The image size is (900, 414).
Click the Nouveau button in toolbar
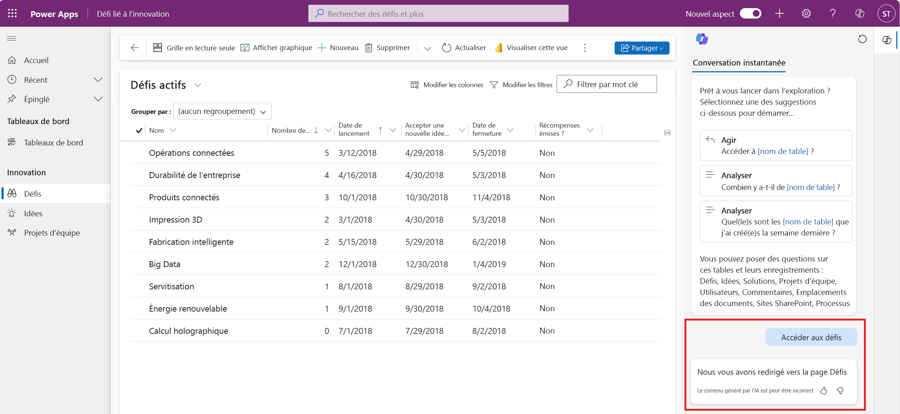click(x=339, y=47)
